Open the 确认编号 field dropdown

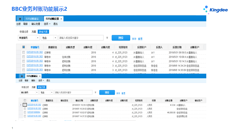click(x=29, y=93)
